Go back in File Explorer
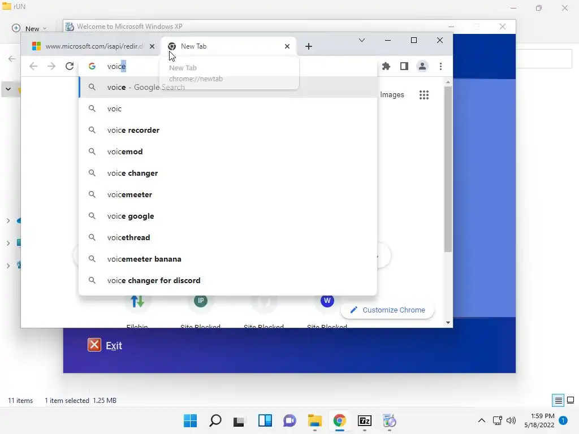 click(x=12, y=59)
